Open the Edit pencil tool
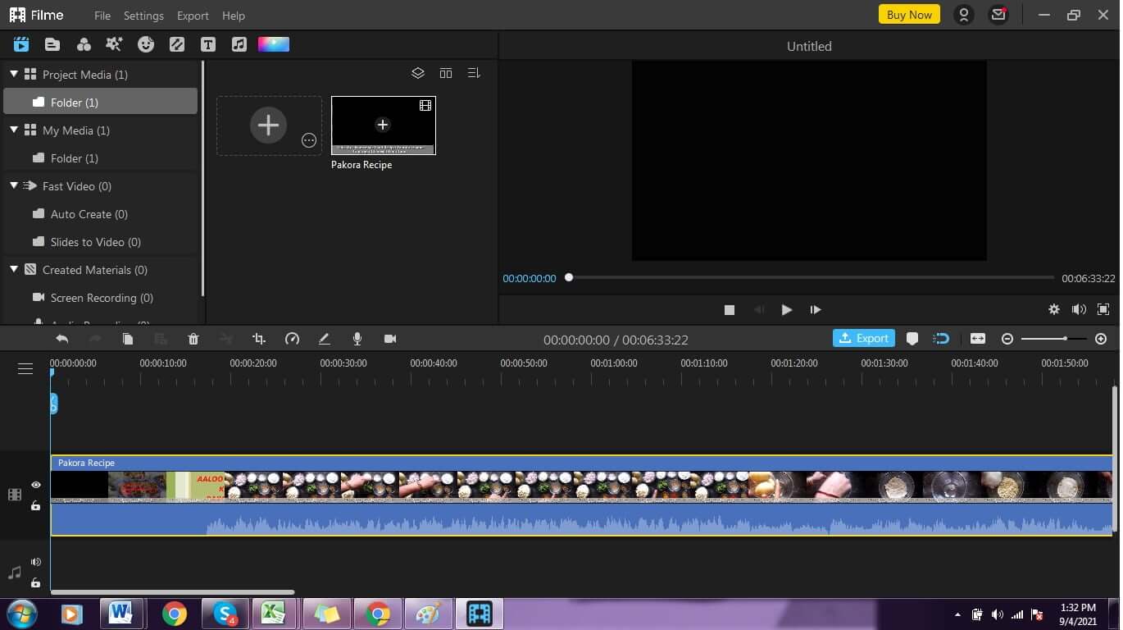1123x630 pixels. point(325,339)
